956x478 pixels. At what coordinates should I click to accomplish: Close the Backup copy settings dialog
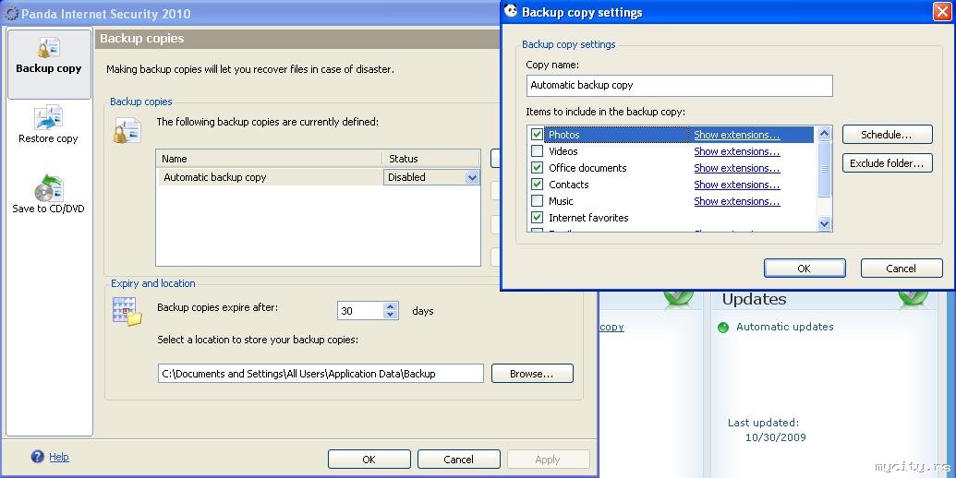click(942, 12)
